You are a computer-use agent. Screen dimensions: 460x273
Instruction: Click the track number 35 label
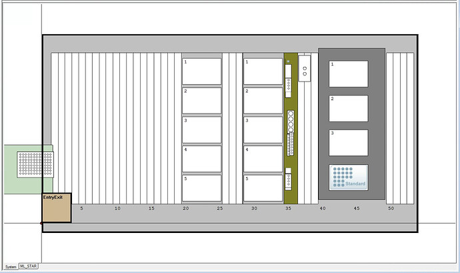click(x=288, y=208)
